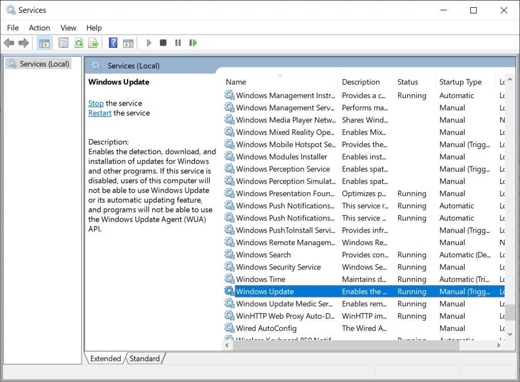Open the View menu
This screenshot has width=520, height=382.
click(x=68, y=28)
